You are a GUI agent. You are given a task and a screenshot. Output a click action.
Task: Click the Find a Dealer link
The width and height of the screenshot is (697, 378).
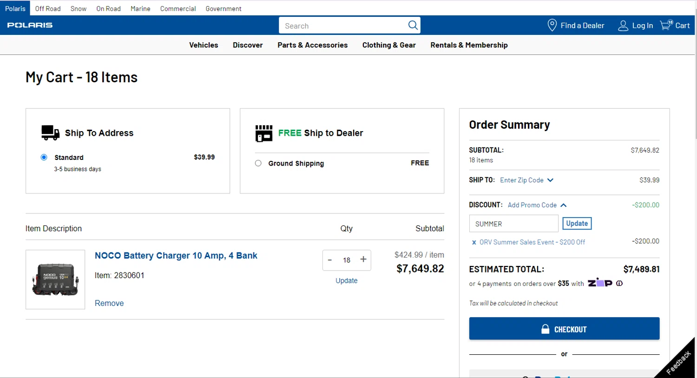(582, 26)
